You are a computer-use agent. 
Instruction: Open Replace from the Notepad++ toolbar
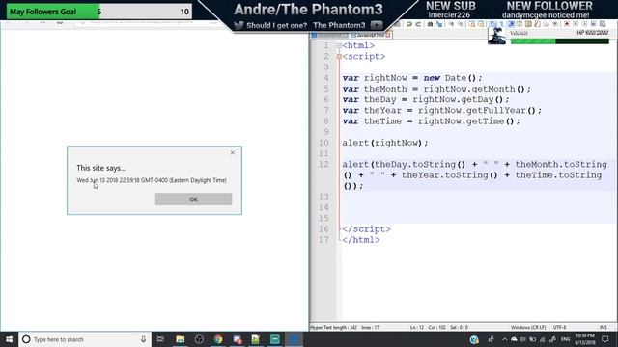point(439,24)
